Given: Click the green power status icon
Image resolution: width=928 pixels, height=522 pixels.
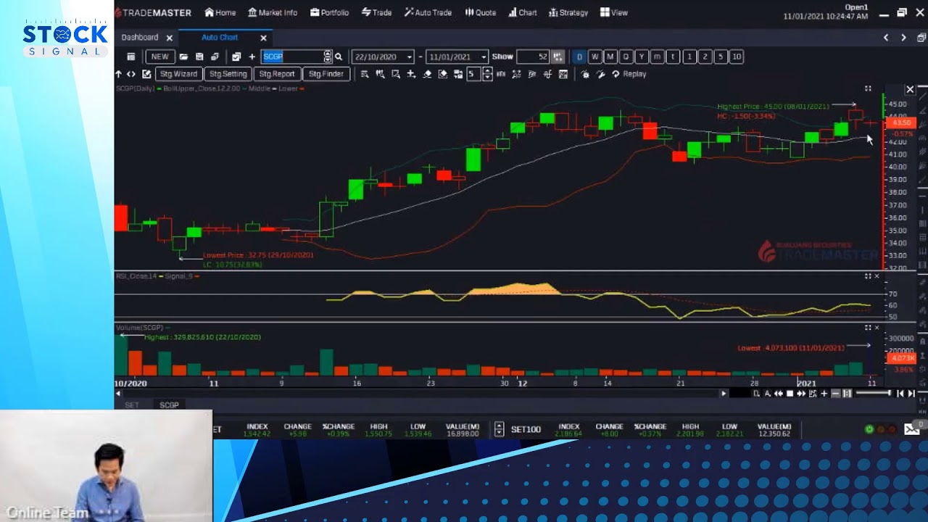Looking at the screenshot, I should (869, 429).
